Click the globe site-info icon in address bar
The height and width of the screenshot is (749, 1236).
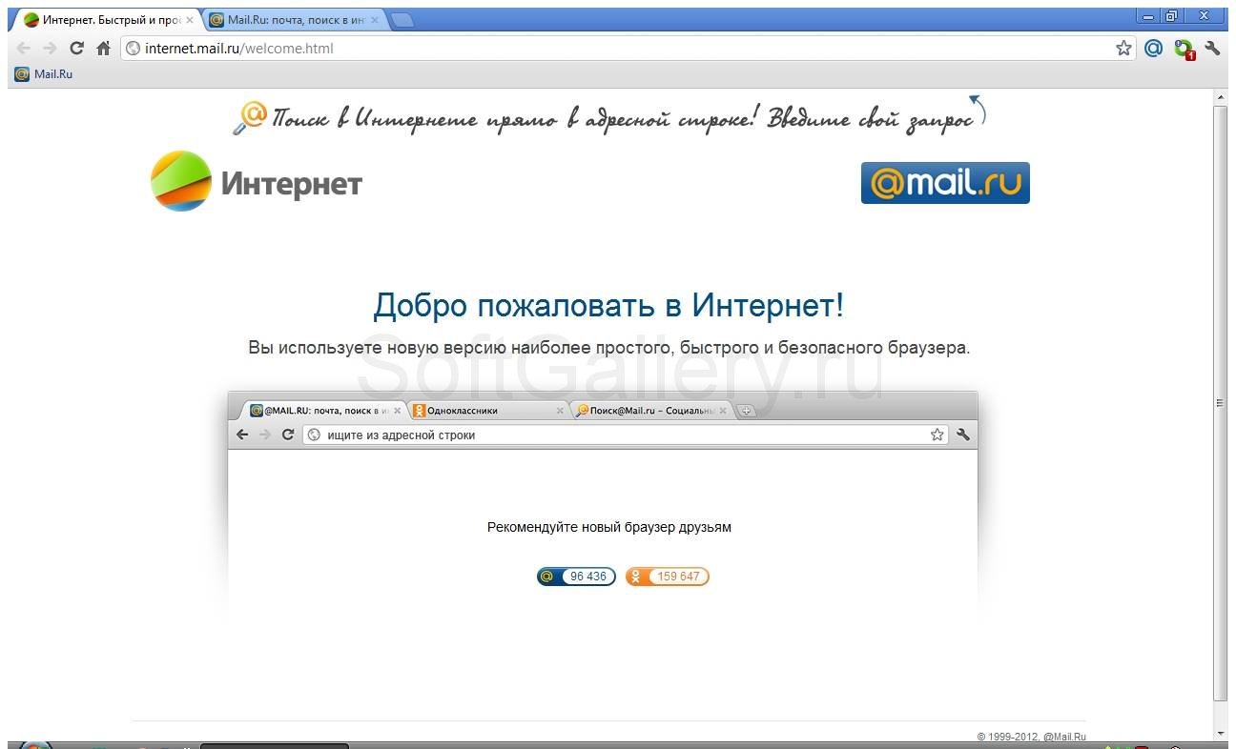tap(134, 49)
